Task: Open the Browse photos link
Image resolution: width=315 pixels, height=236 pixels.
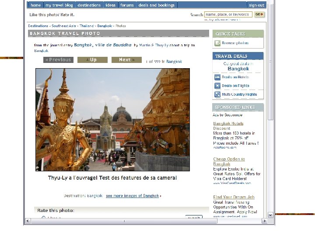Action: [x=235, y=43]
